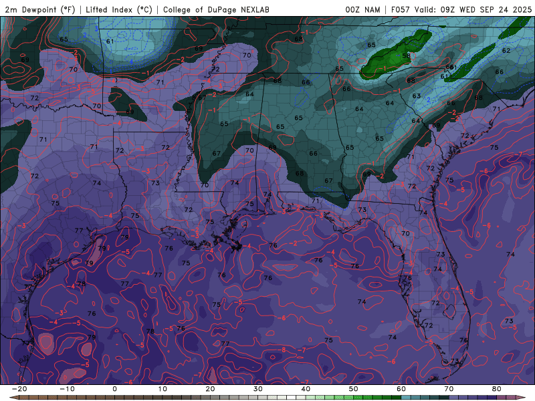This screenshot has width=535, height=401.
Task: Click the 30 label on the color scale
Action: pyautogui.click(x=258, y=389)
